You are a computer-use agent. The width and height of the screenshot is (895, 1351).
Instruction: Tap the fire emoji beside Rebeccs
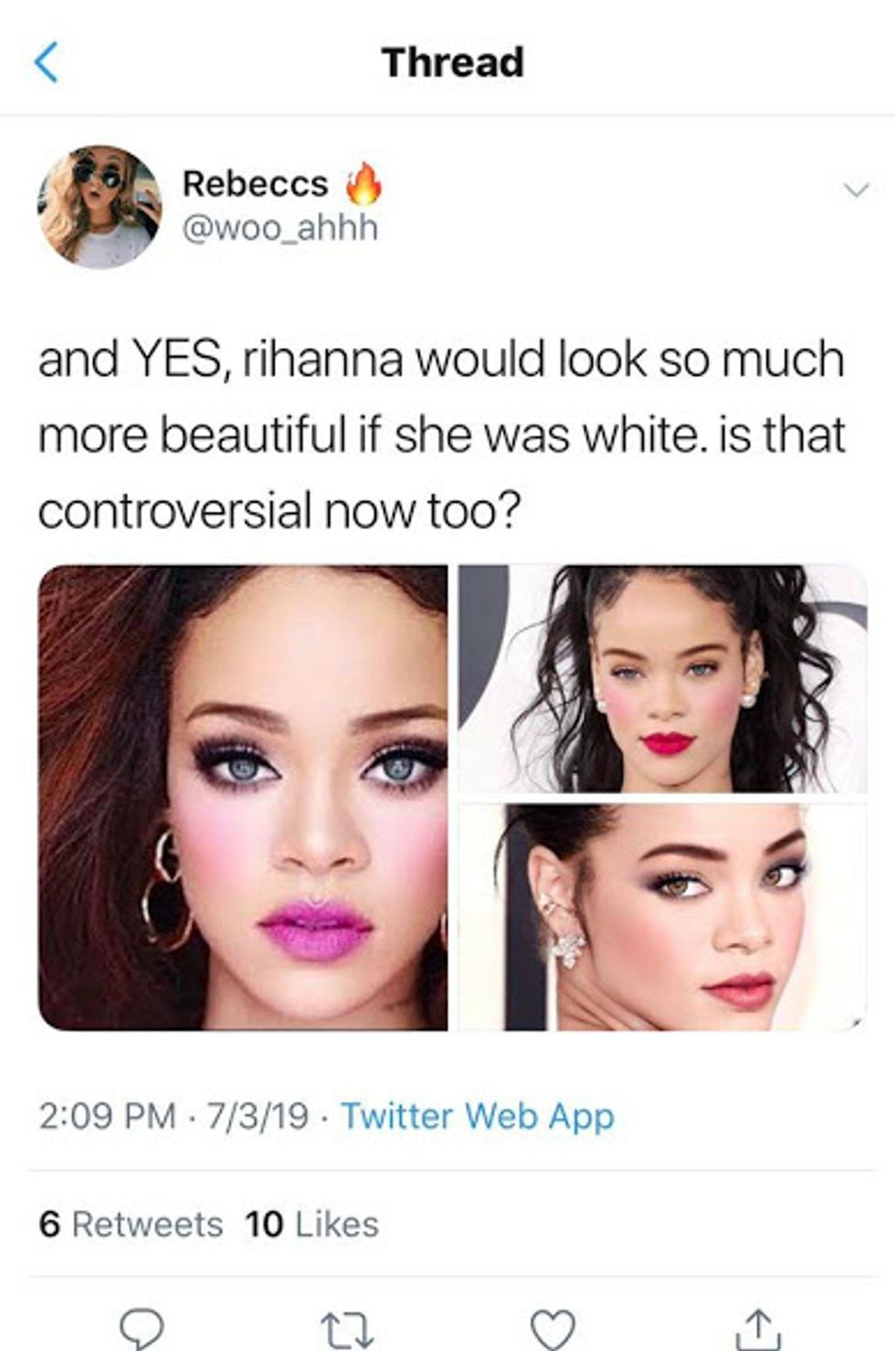click(x=363, y=183)
